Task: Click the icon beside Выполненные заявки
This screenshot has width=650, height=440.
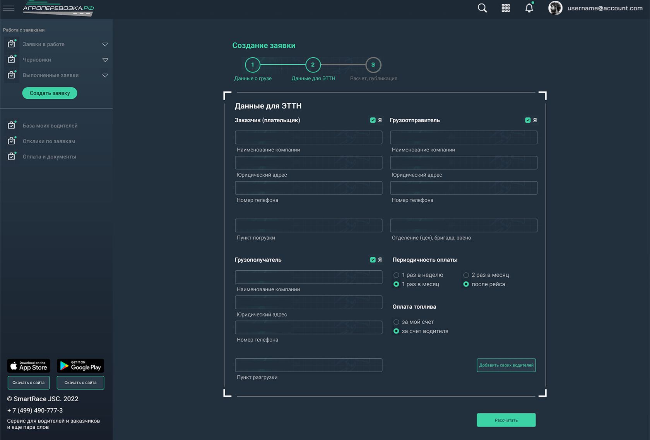Action: [x=12, y=75]
